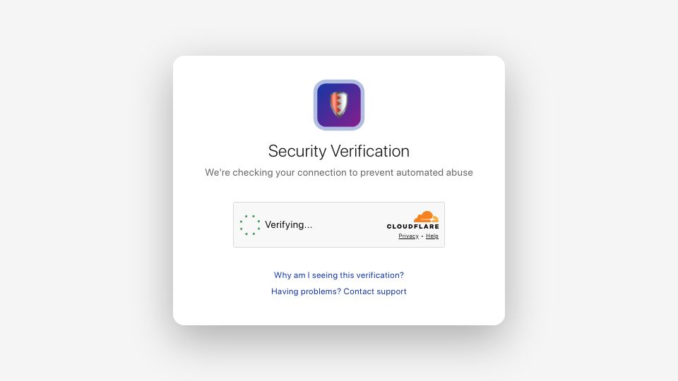Screen dimensions: 678x381
Task: Click the gray page background outside card
Action: tap(86, 190)
